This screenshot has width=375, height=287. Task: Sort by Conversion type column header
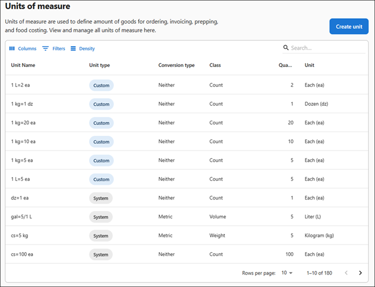click(176, 65)
